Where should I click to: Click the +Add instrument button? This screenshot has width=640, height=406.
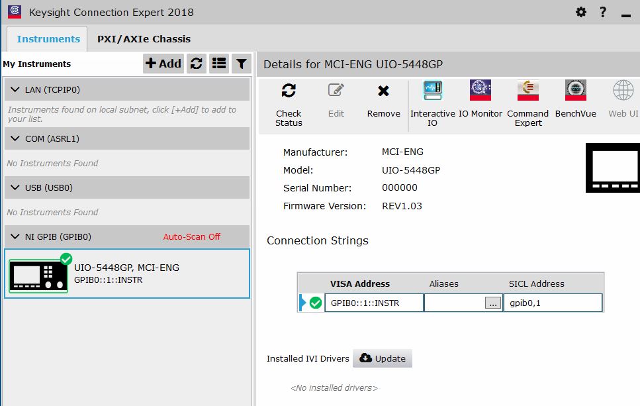163,64
